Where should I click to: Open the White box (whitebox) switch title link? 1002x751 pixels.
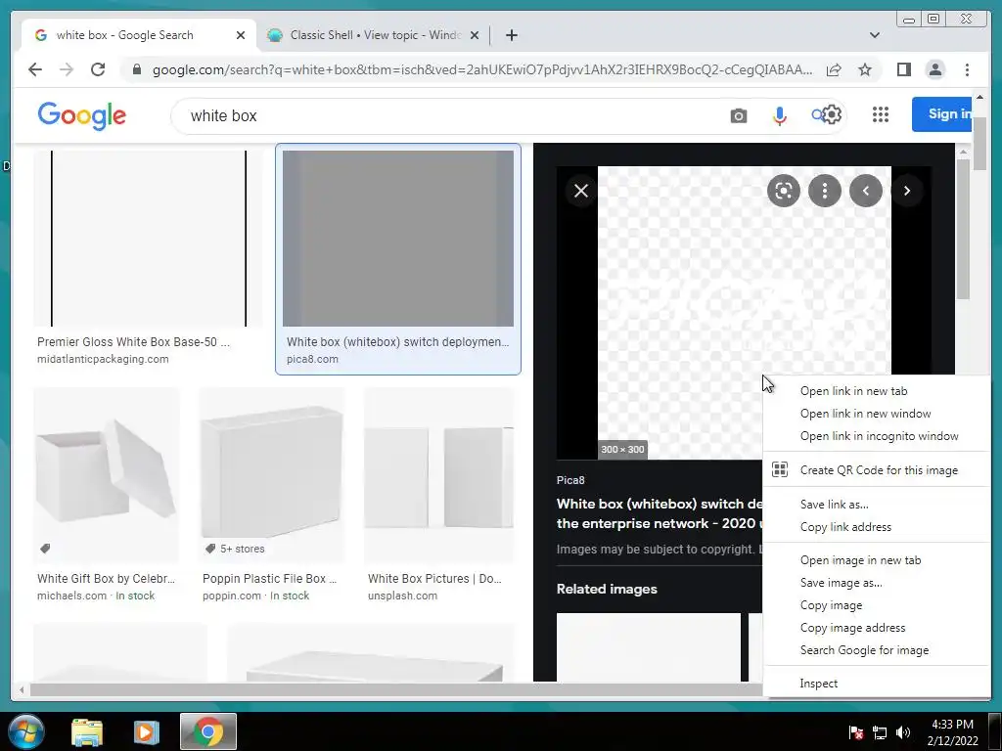pyautogui.click(x=660, y=513)
